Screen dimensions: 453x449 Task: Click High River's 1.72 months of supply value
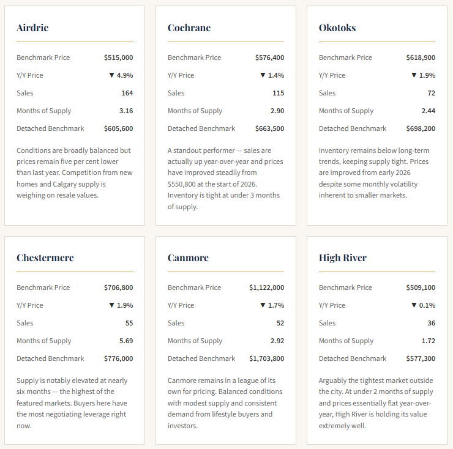coord(429,341)
